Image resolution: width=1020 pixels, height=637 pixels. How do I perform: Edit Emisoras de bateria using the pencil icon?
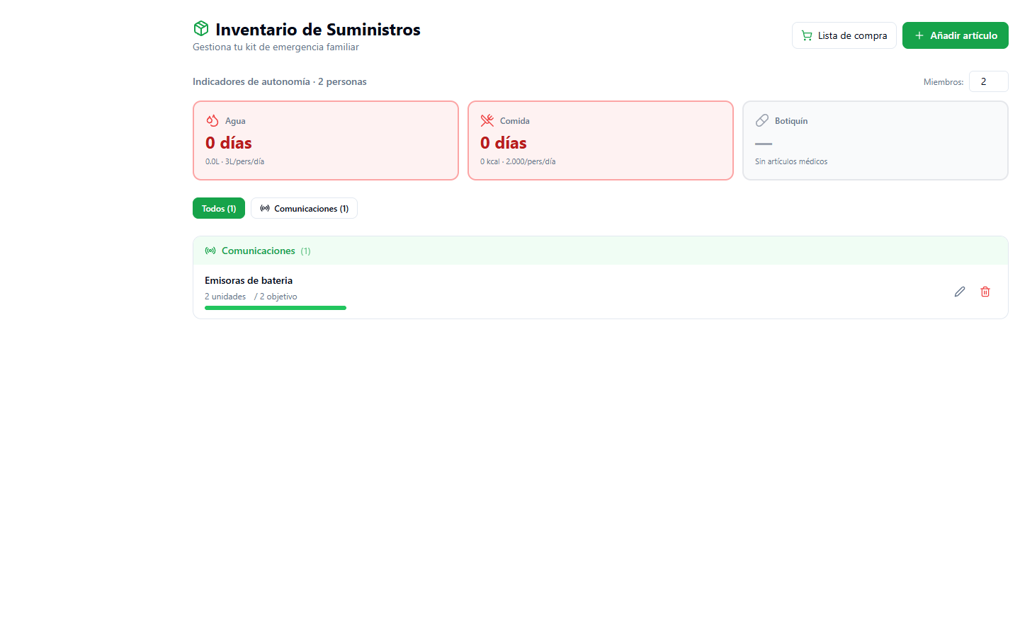[x=960, y=291]
